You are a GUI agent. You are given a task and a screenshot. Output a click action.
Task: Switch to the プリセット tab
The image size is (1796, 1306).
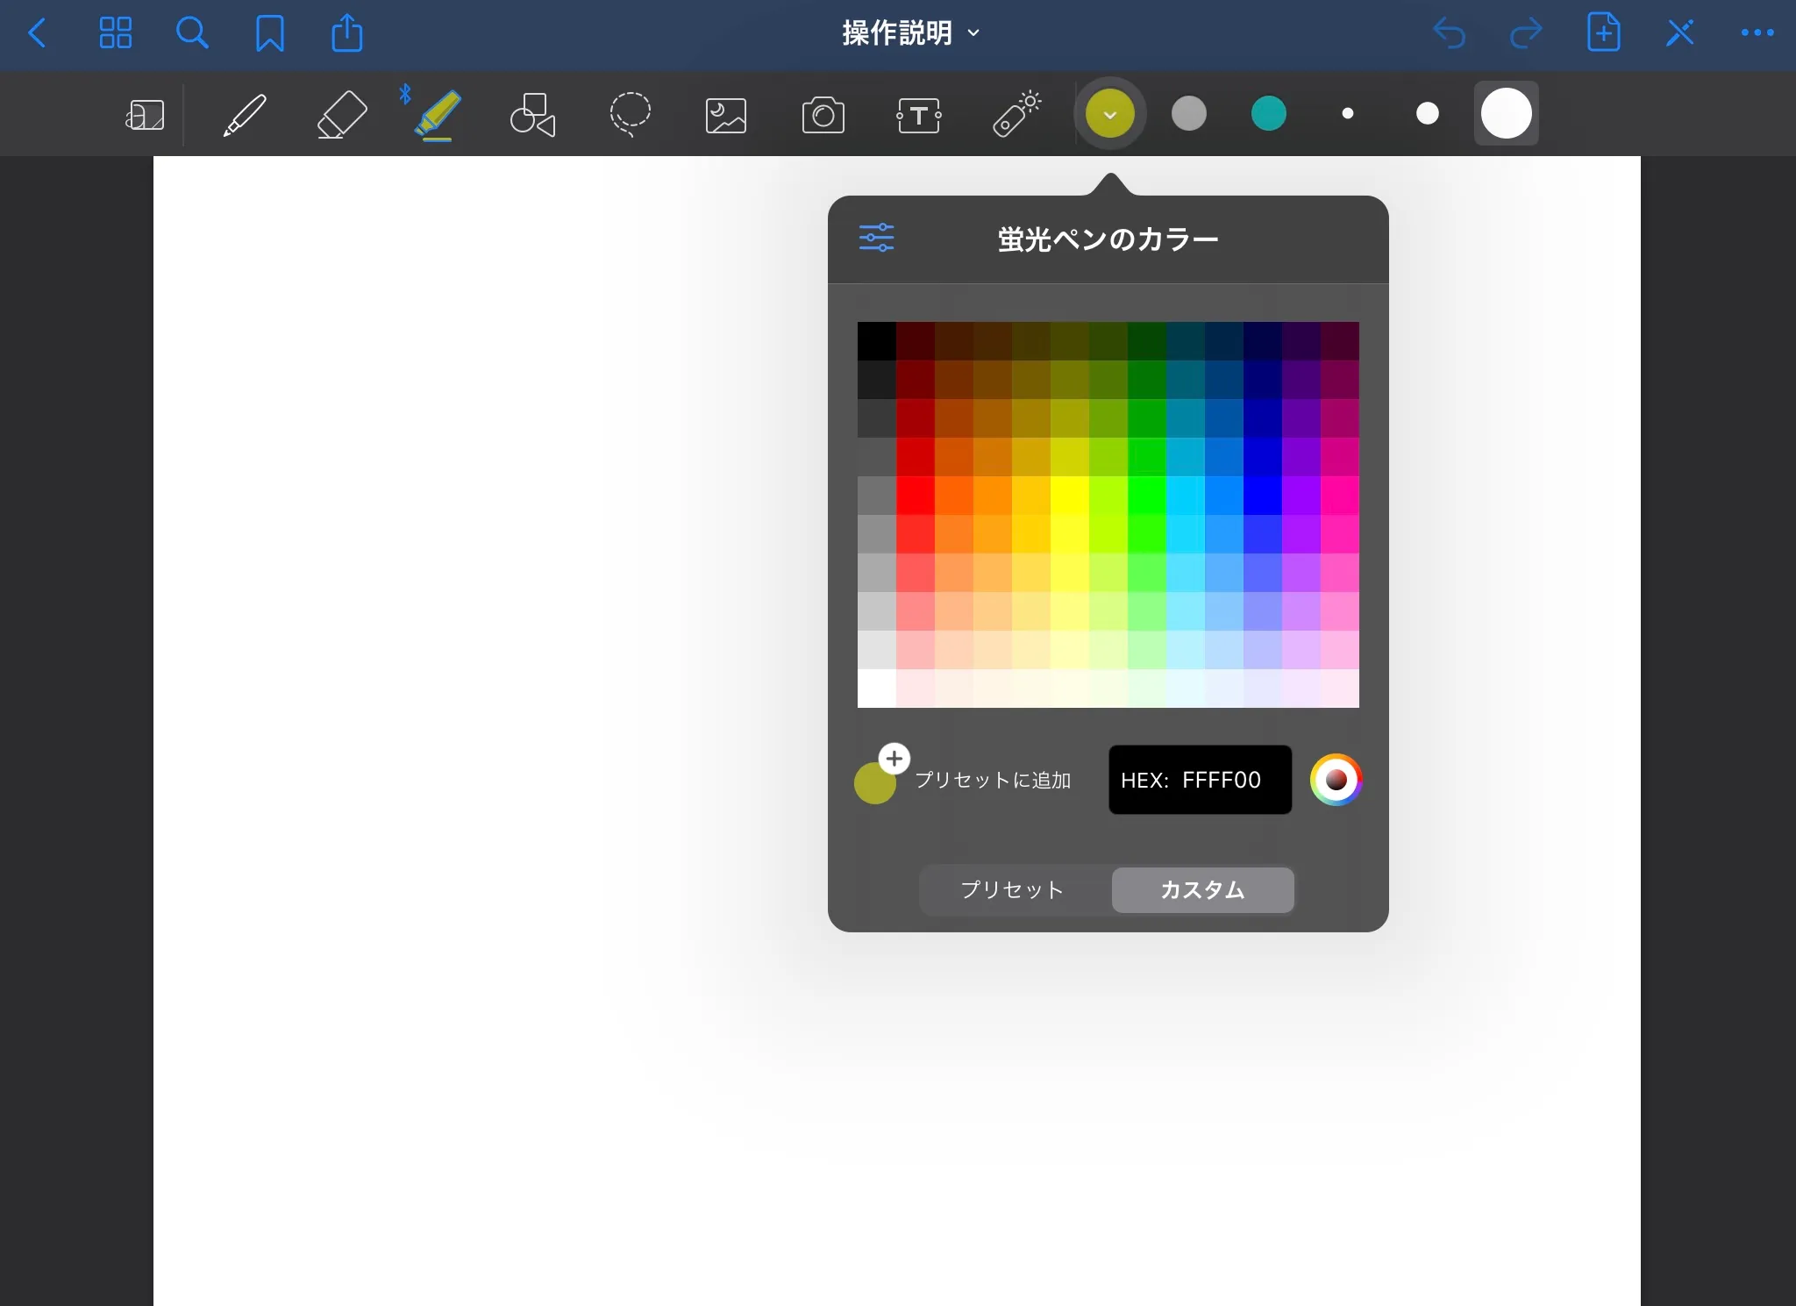(1012, 889)
